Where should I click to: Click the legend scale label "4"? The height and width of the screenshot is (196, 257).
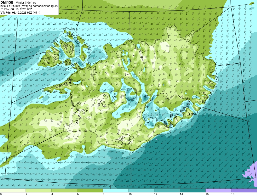coord(52,194)
